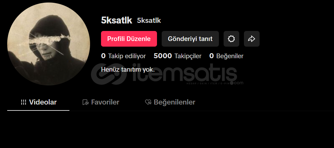Click the Profili Düzenle button

pyautogui.click(x=129, y=39)
